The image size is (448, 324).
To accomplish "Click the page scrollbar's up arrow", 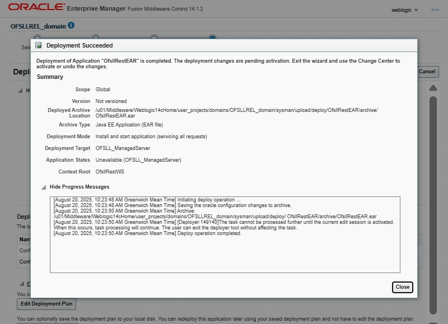I will (433, 88).
